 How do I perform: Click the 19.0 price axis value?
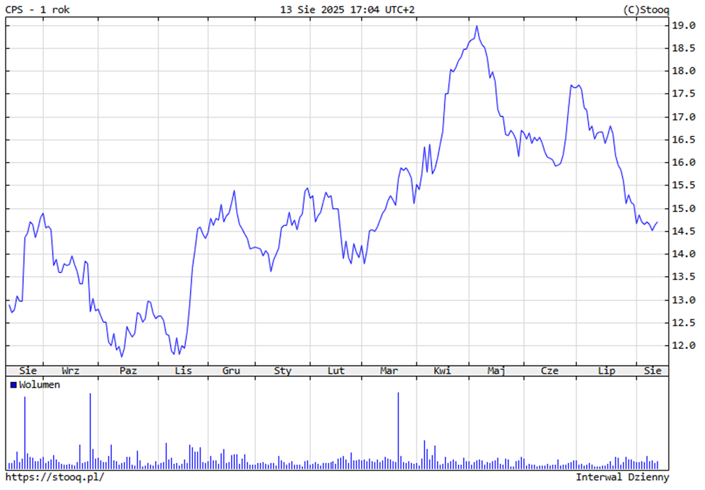click(684, 26)
